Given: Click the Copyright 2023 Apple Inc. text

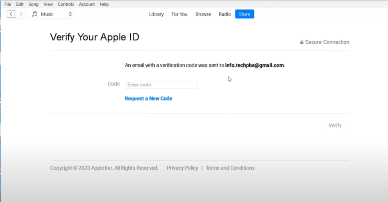Looking at the screenshot, I should click(x=104, y=168).
